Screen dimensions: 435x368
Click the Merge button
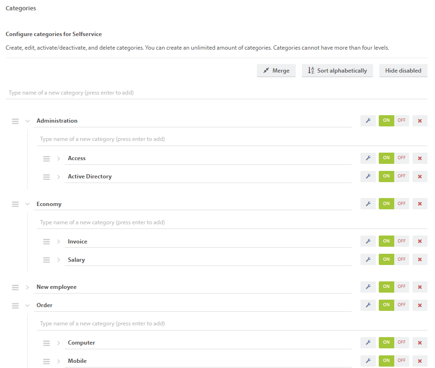(276, 71)
